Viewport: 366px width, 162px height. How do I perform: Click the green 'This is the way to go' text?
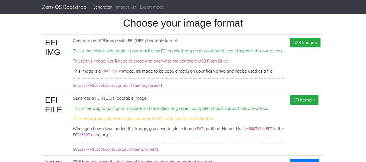click(171, 108)
